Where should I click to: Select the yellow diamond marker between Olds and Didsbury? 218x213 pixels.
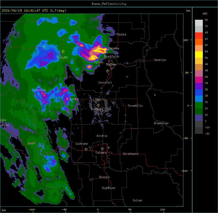tap(98, 105)
